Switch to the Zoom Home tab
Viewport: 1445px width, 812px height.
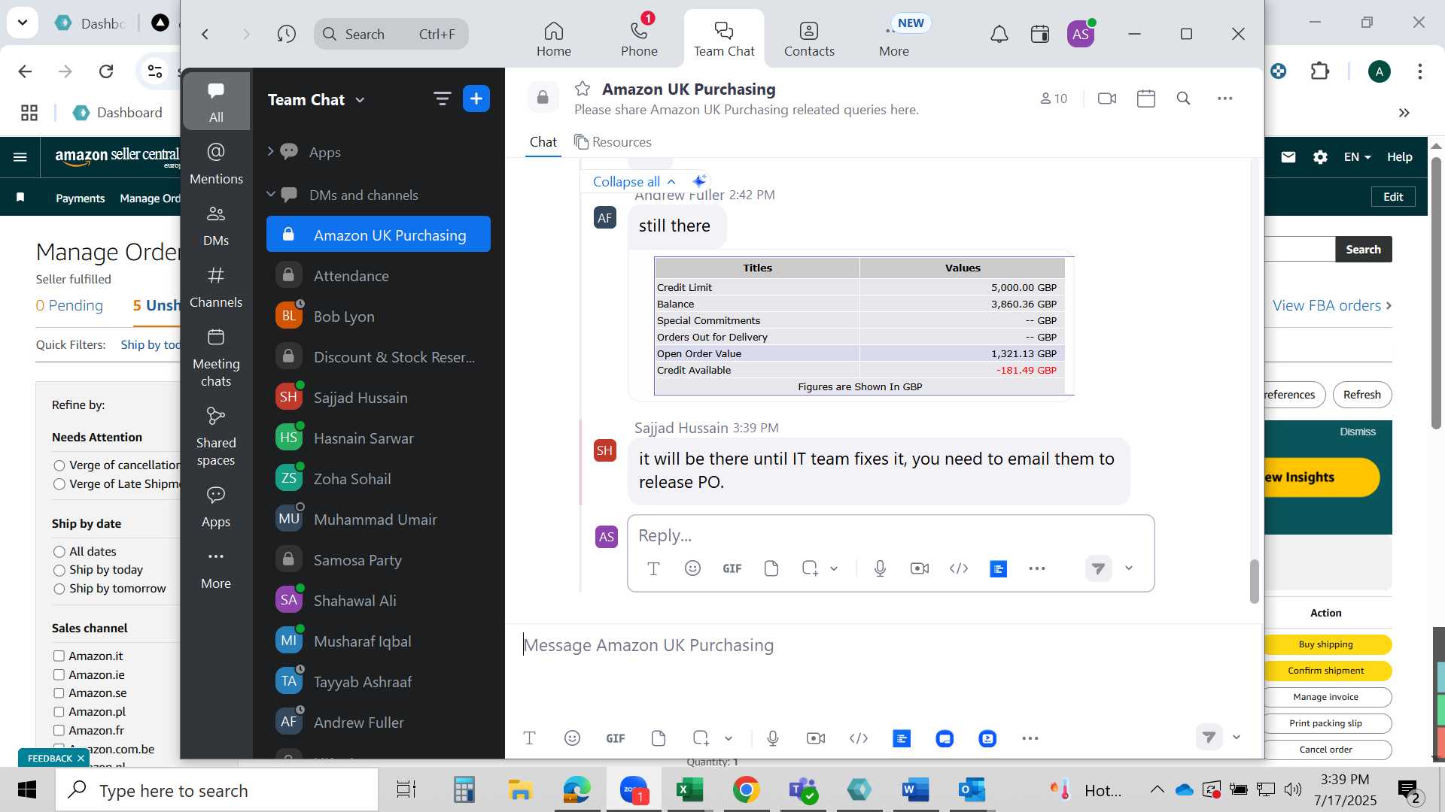[x=554, y=38]
